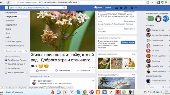Viewport: 170px width, 95px height.
Task: Expand the account dropdown arrow in header
Action: tap(136, 8)
